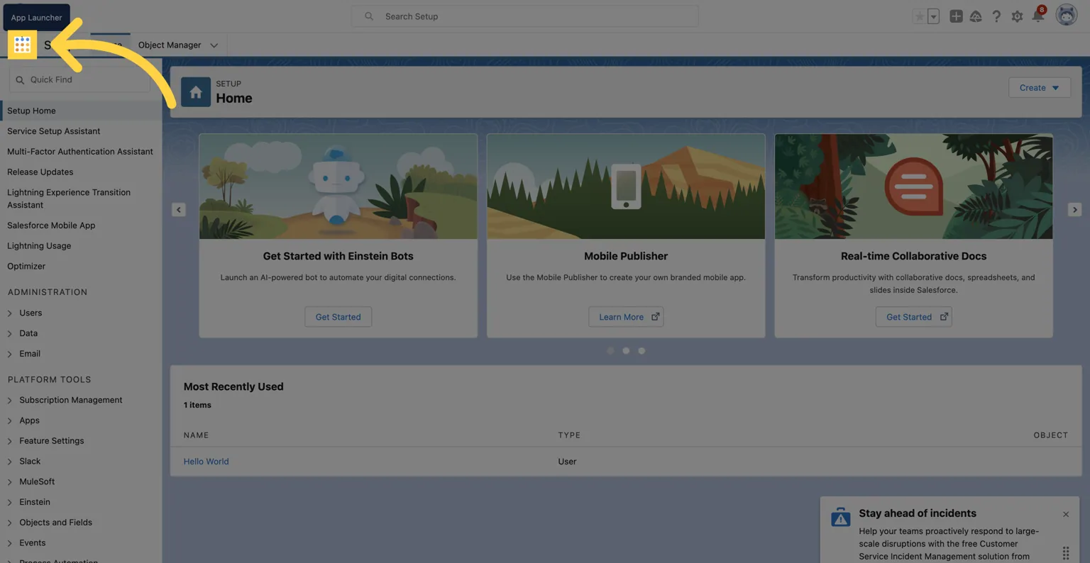
Task: Open Release Updates in the sidebar
Action: 40,172
